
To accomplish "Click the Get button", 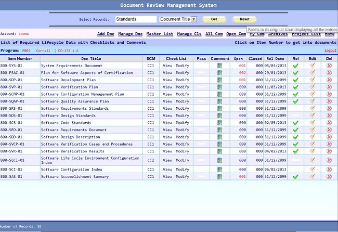I will 214,19.
